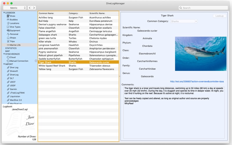The image size is (232, 145).
Task: Open Personal profile icon
Action: 8,34
